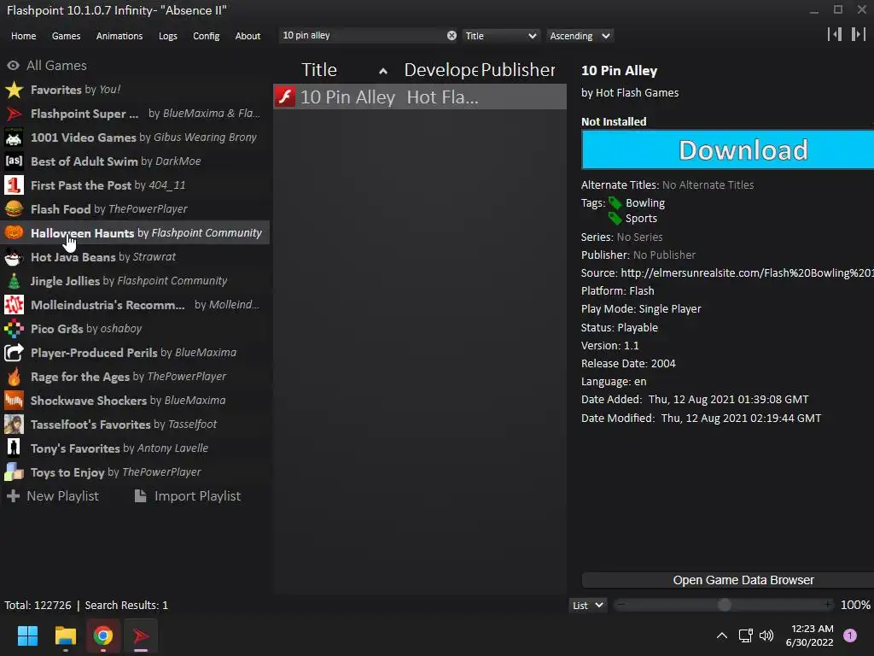Click the Flash Food burger icon
Image resolution: width=874 pixels, height=656 pixels.
(14, 209)
